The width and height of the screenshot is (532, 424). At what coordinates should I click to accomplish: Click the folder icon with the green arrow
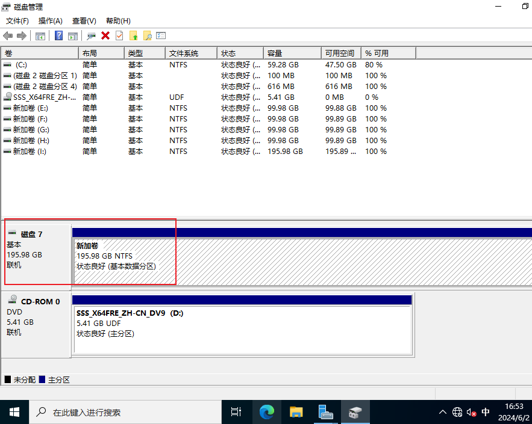(x=134, y=36)
